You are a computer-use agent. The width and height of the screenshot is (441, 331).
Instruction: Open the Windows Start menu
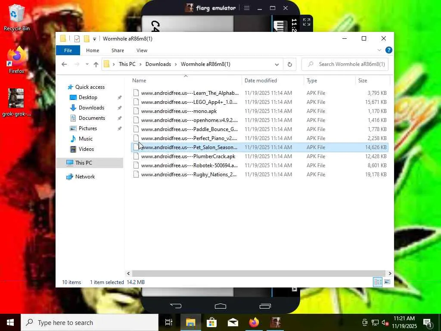(10, 322)
